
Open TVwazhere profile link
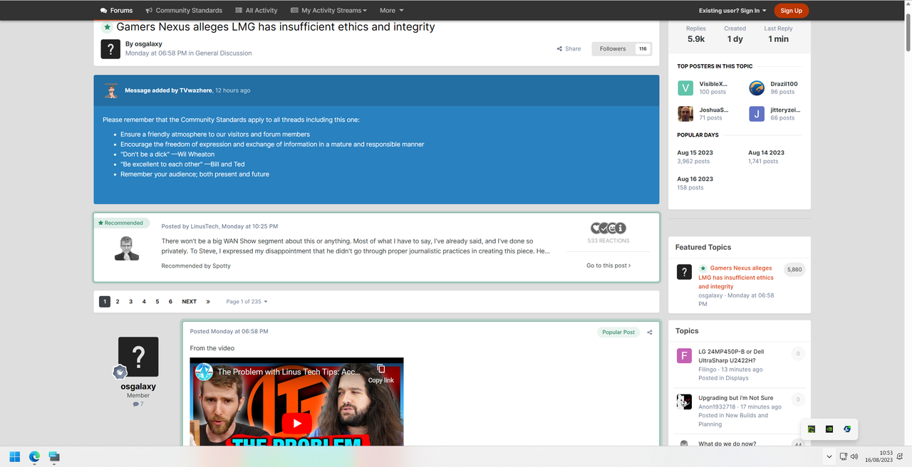pos(196,90)
